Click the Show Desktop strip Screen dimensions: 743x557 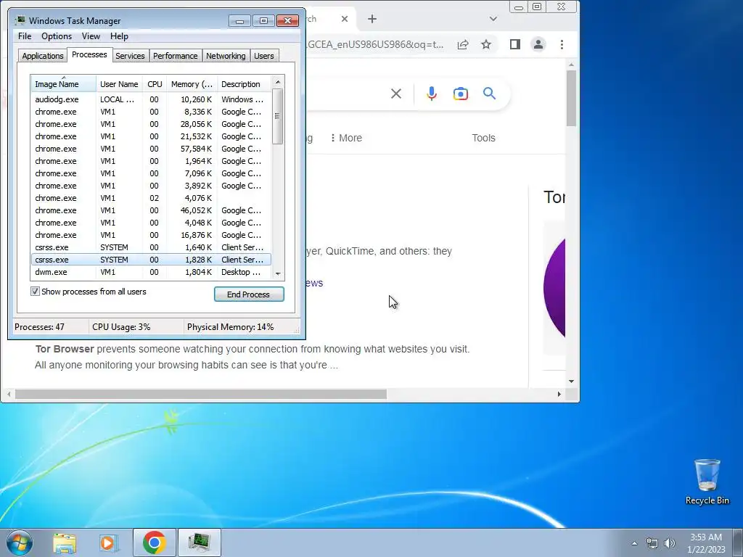(738, 542)
